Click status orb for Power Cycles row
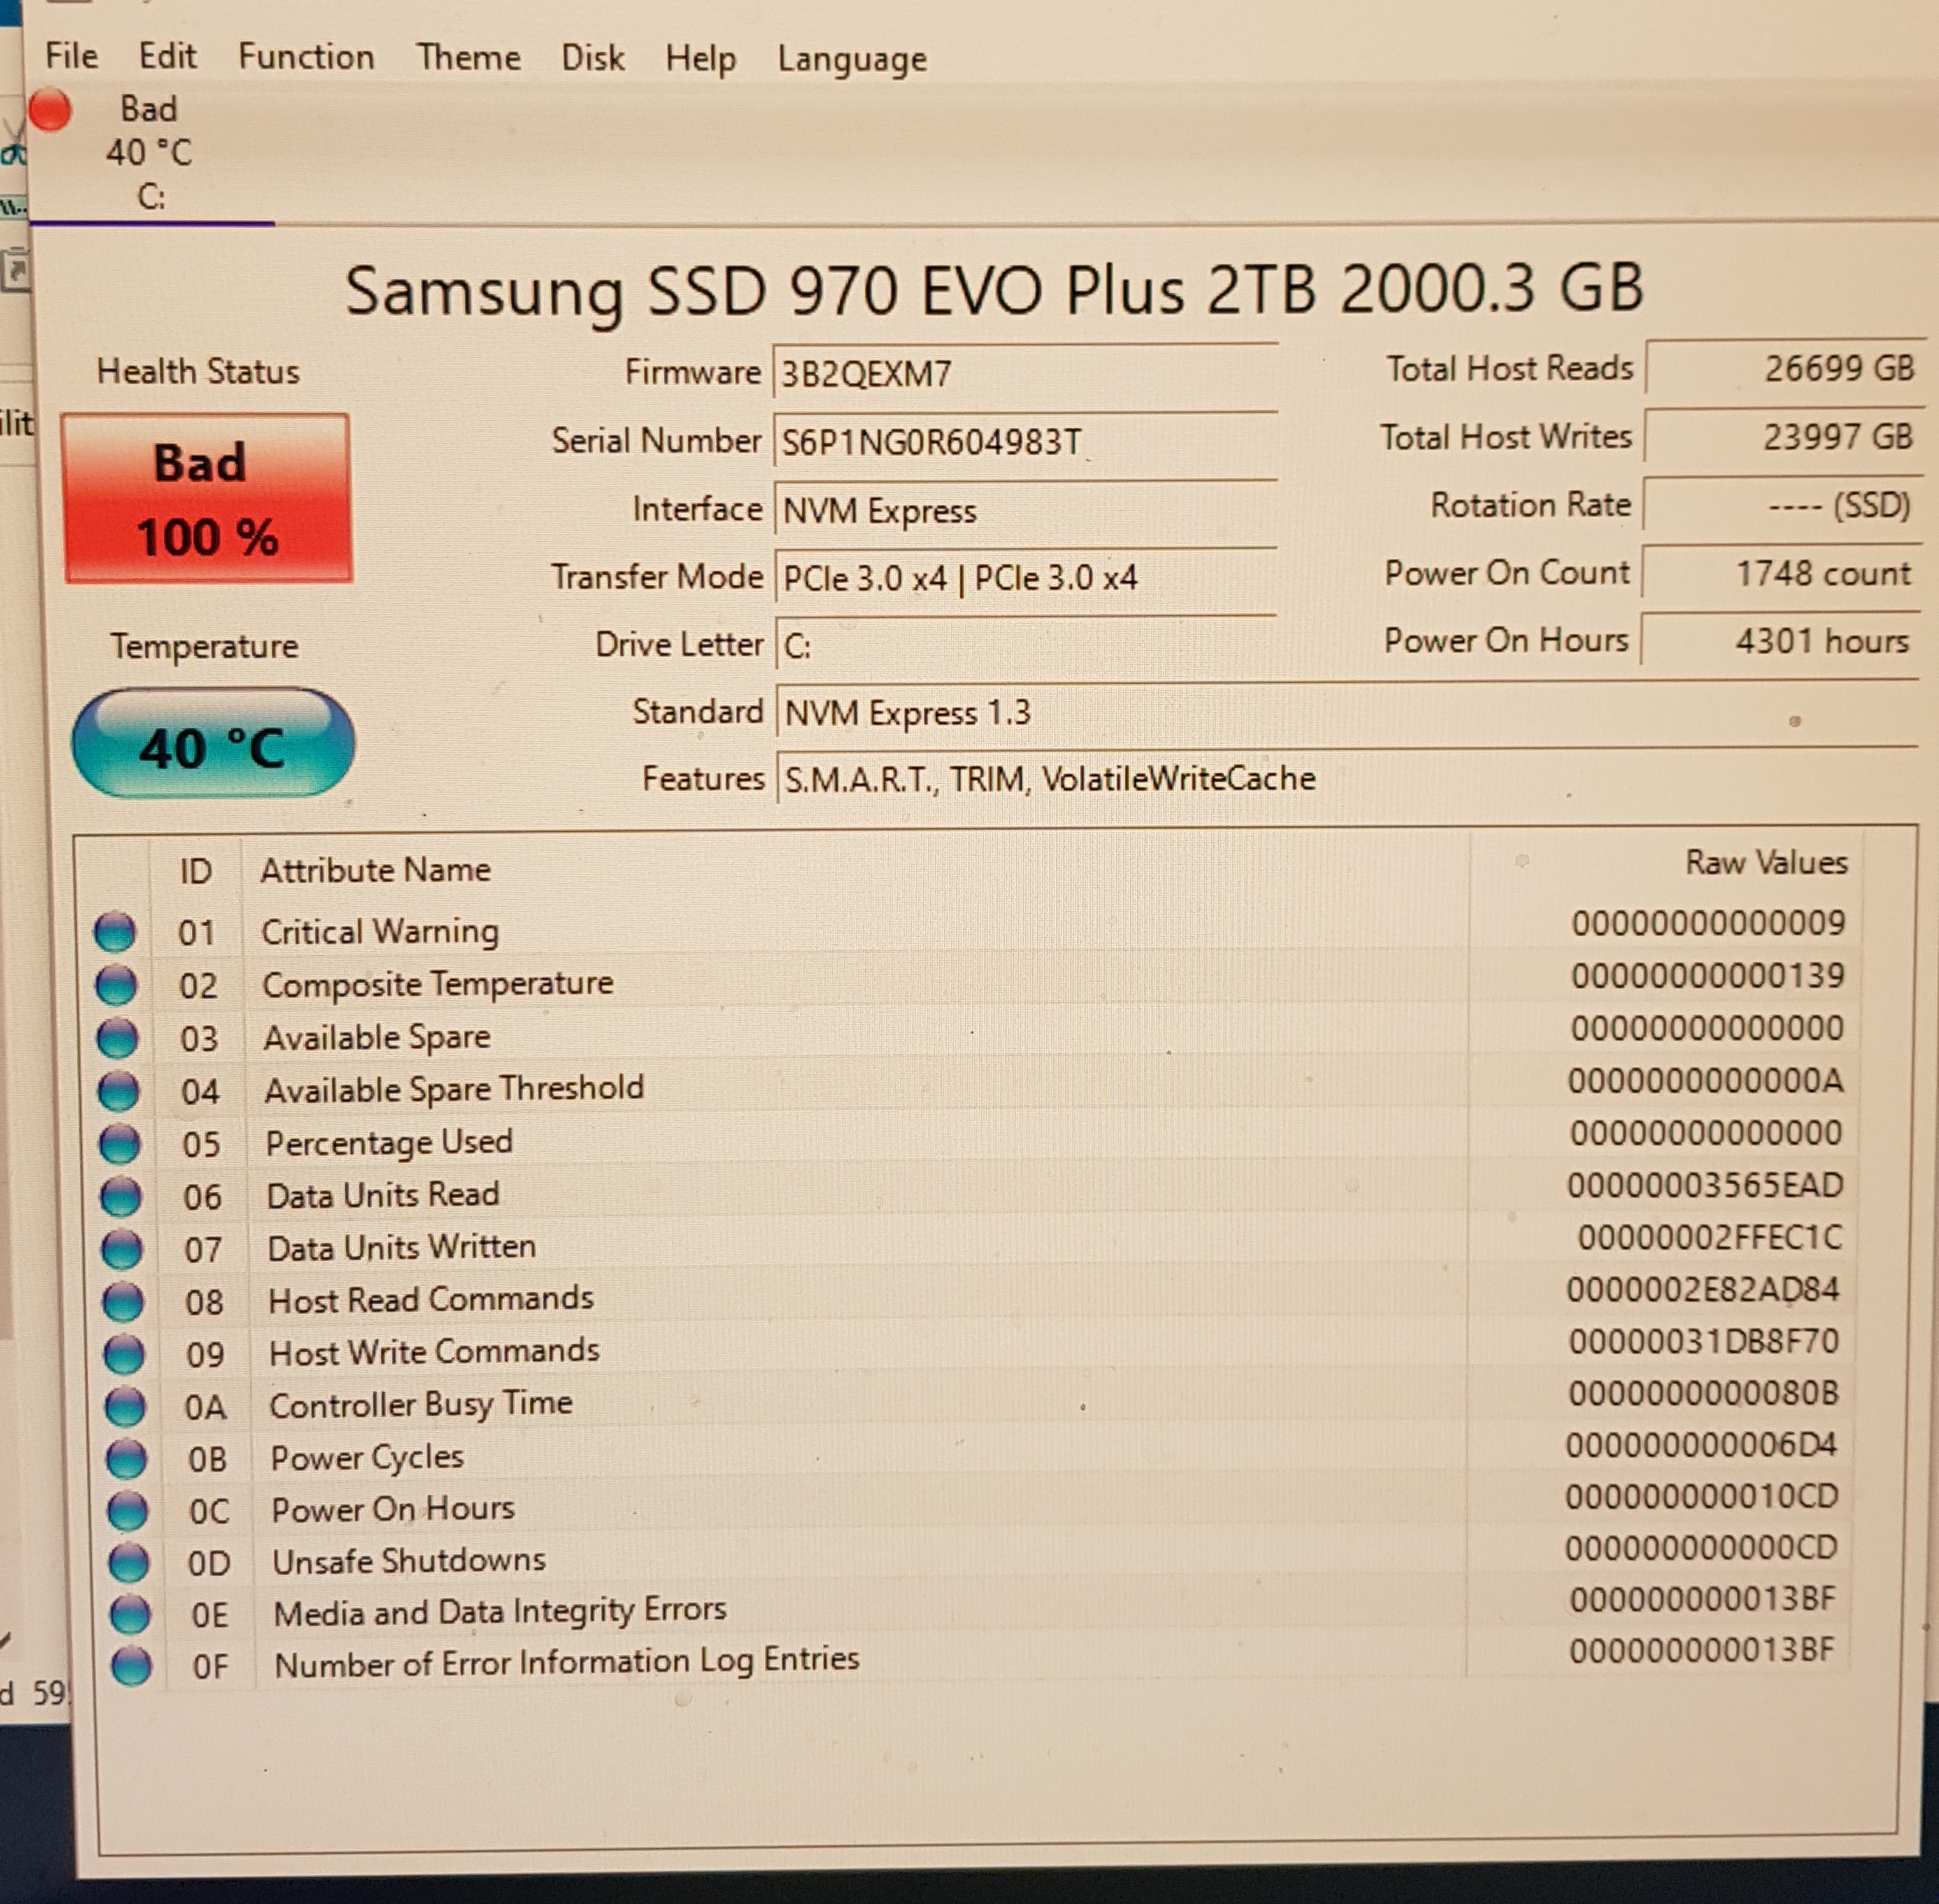Viewport: 1939px width, 1904px height. point(126,1459)
